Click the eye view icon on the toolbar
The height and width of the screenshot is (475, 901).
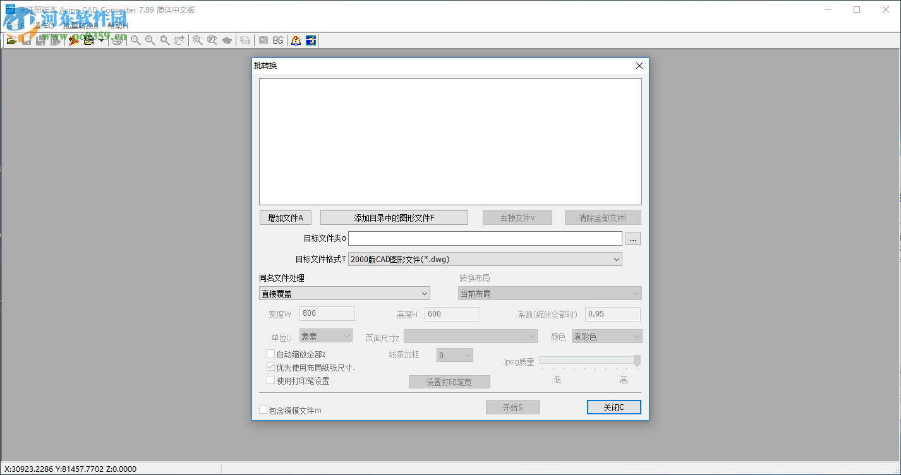pos(227,40)
